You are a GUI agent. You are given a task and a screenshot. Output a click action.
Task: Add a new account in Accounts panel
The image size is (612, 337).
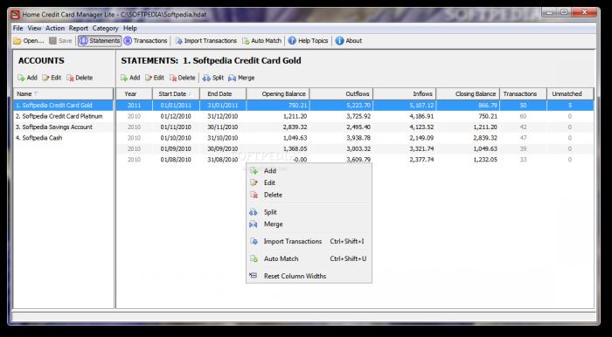(27, 78)
